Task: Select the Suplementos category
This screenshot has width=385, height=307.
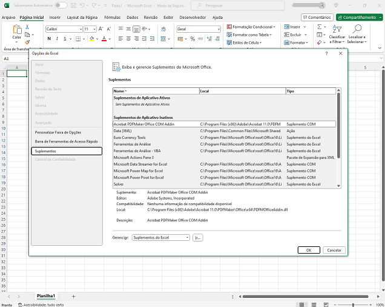Action: pyautogui.click(x=67, y=151)
